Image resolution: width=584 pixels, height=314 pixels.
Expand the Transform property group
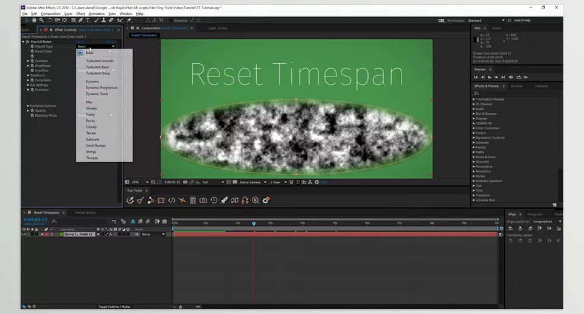(28, 75)
